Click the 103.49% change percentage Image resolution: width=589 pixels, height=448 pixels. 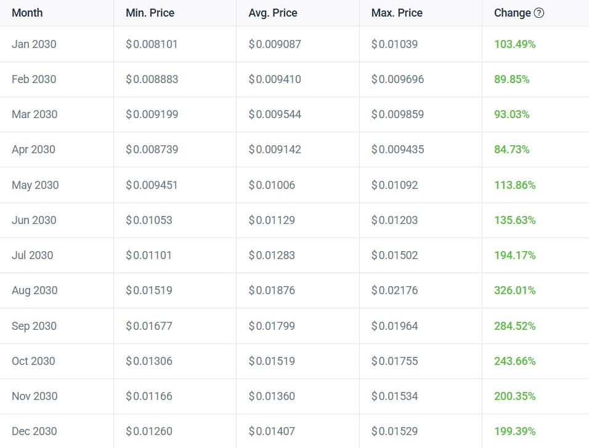coord(514,44)
